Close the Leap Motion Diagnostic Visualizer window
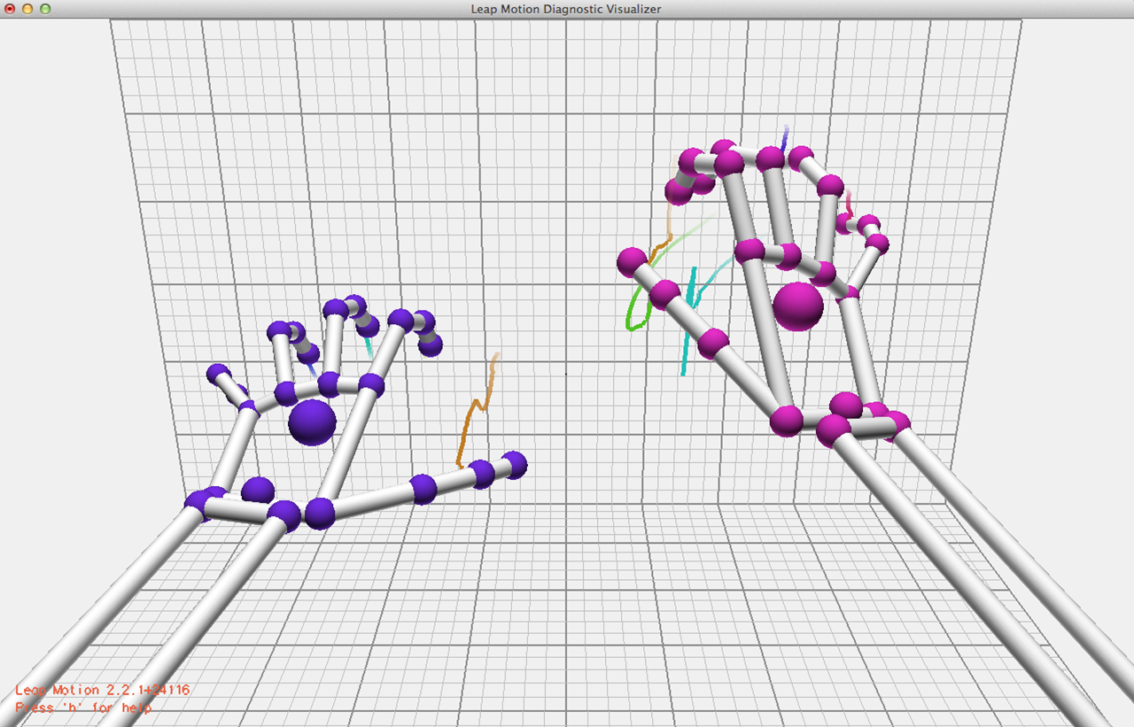 10,9
